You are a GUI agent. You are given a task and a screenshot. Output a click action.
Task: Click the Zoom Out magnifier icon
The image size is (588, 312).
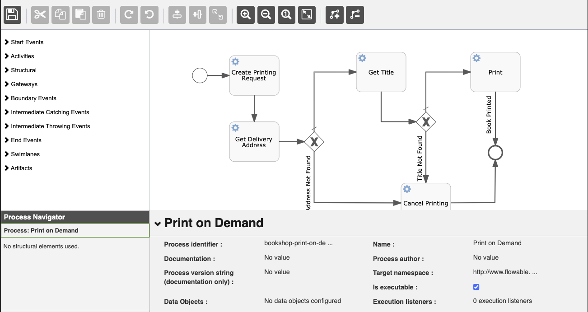[x=266, y=14]
